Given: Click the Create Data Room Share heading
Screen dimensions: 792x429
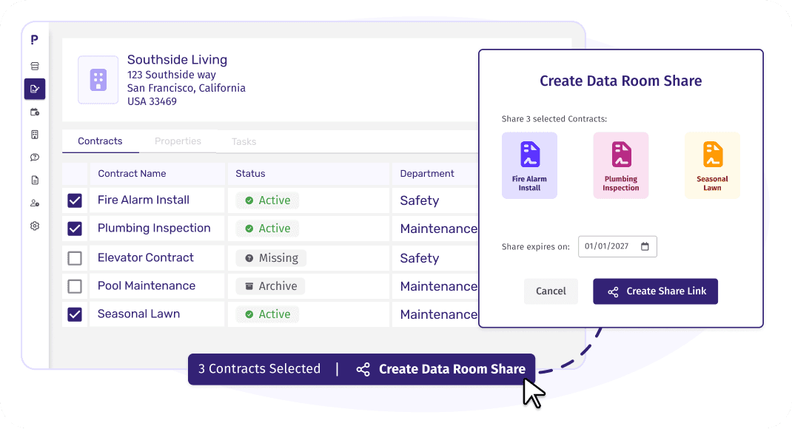Looking at the screenshot, I should [621, 81].
